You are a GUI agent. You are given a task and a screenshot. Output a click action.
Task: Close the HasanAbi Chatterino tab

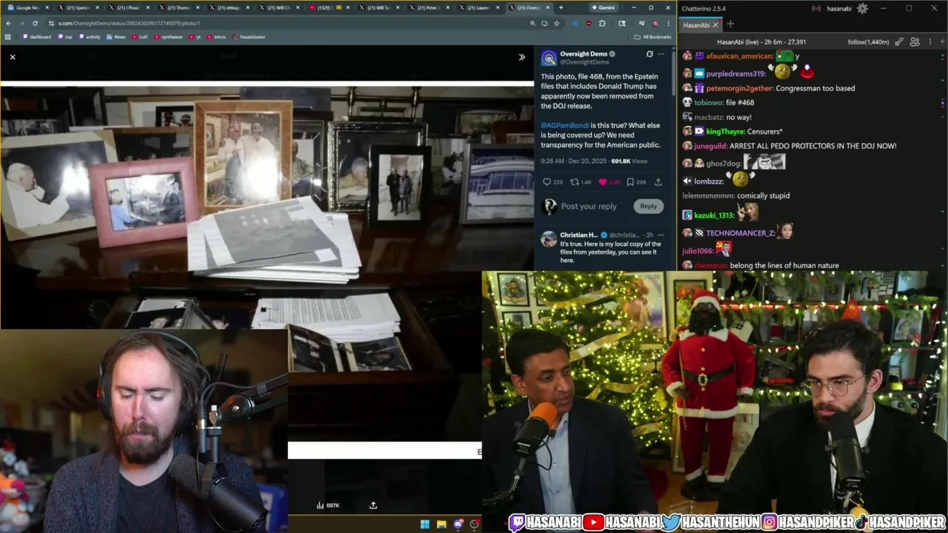[x=715, y=24]
